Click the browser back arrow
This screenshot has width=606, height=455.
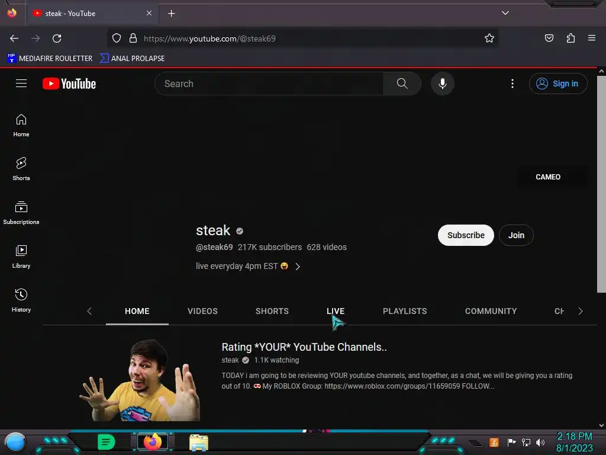pos(14,39)
